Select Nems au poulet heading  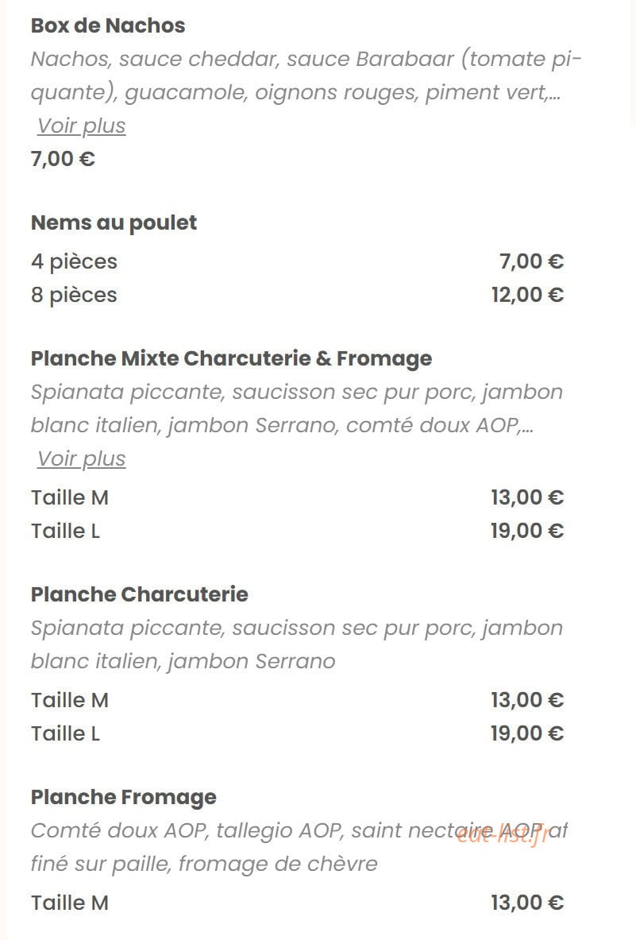[114, 223]
